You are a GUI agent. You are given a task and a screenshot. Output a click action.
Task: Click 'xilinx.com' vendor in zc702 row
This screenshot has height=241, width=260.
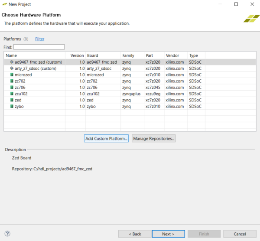175,81
